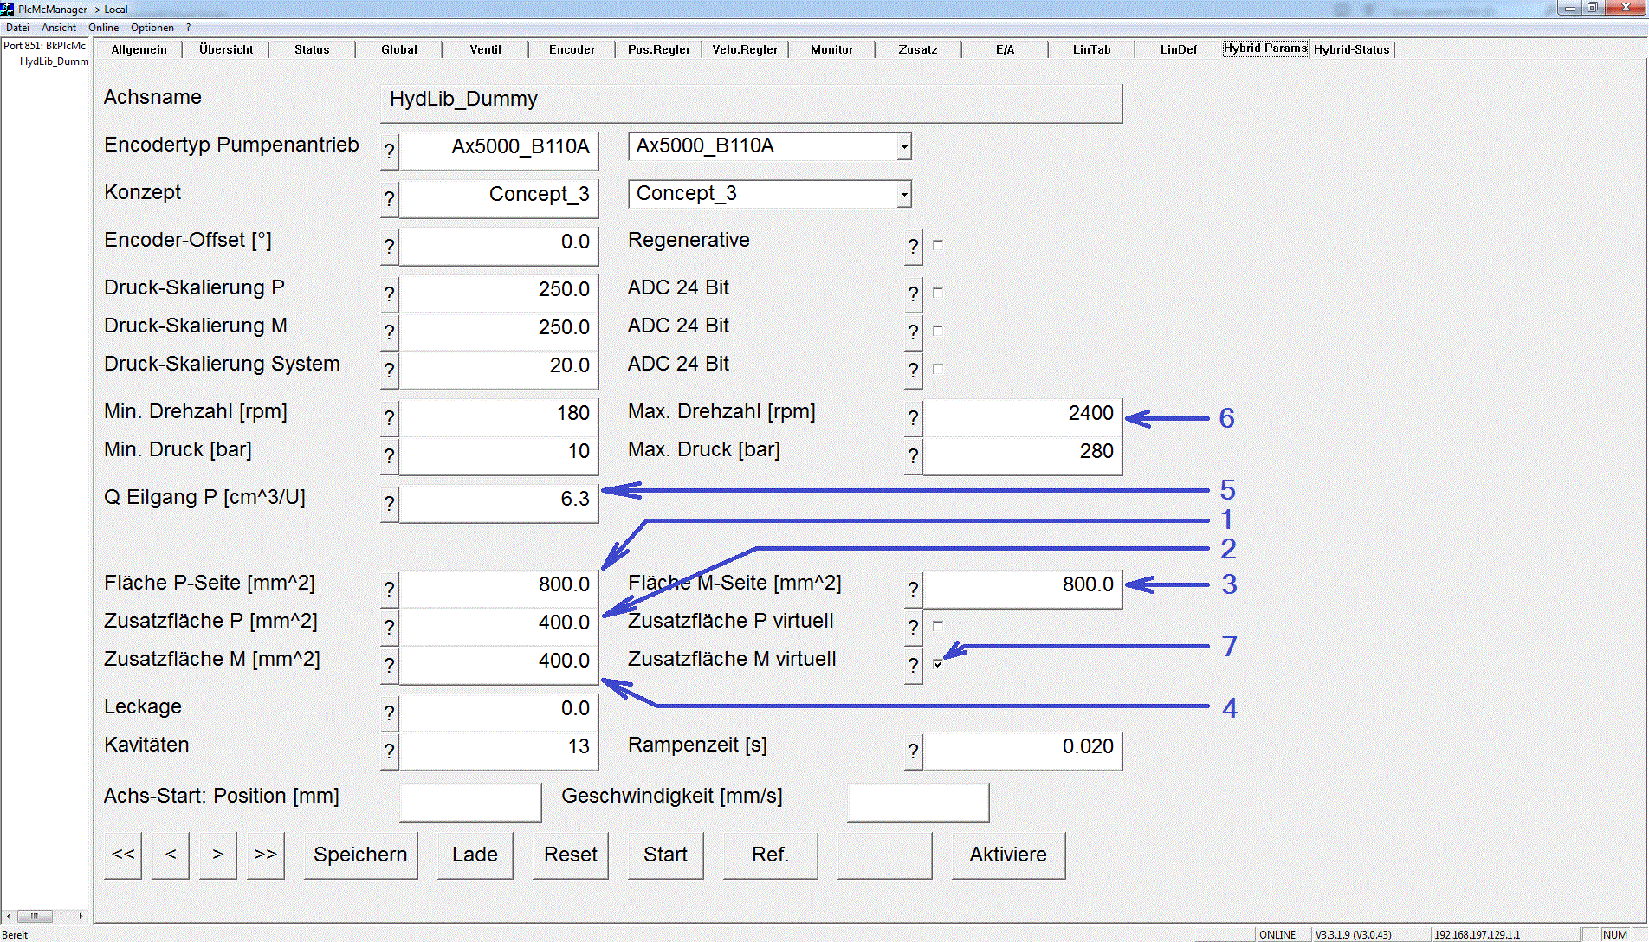Expand the Concept_3 dropdown
1649x942 pixels.
point(904,194)
